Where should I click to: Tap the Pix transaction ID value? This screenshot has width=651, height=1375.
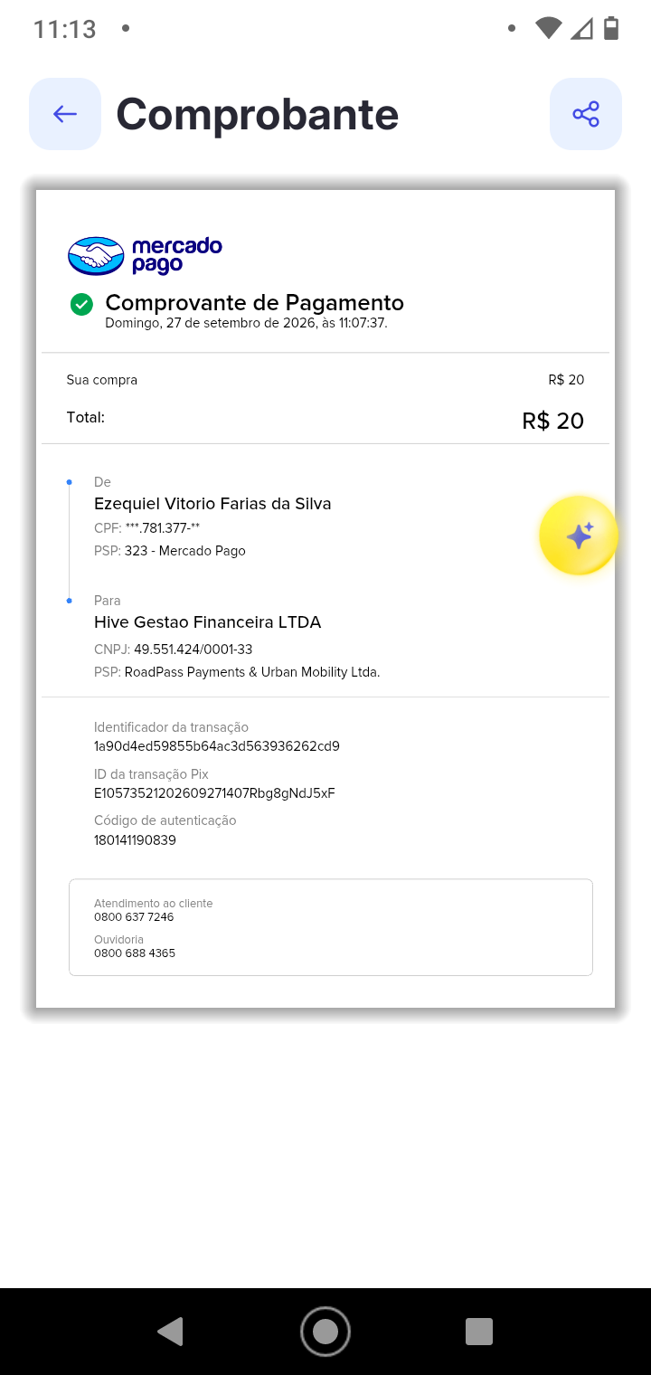pos(214,793)
